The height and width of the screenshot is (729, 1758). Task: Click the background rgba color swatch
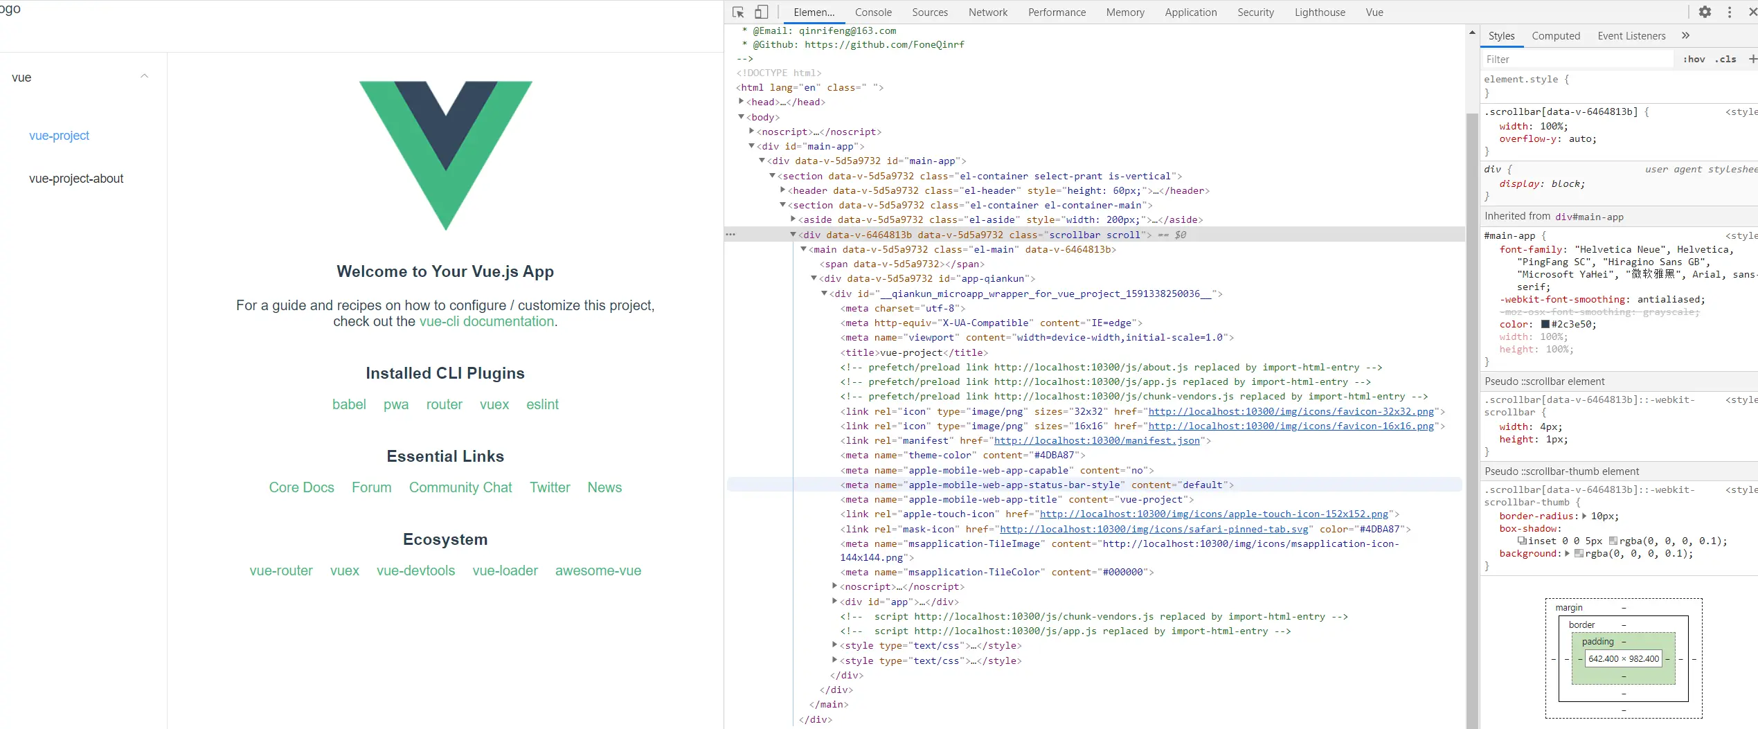[x=1579, y=553]
